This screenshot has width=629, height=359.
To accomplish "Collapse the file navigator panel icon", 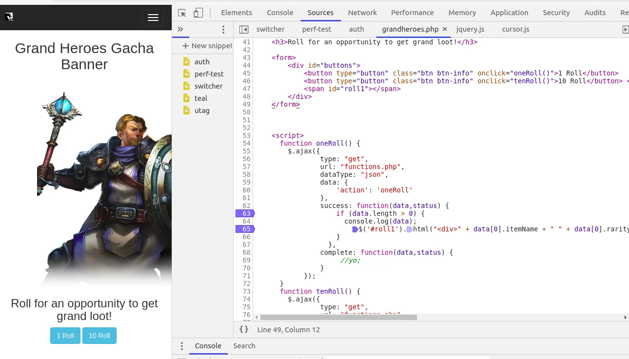I will [x=244, y=29].
